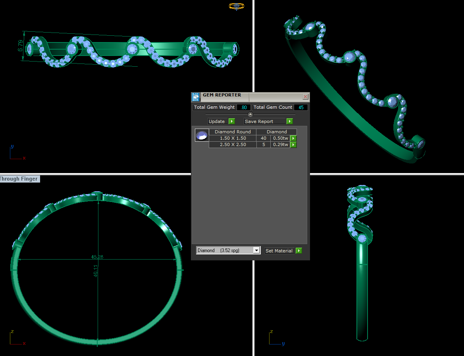Viewport: 464px width, 356px height.
Task: Click the green arrow next to Update
Action: 232,121
